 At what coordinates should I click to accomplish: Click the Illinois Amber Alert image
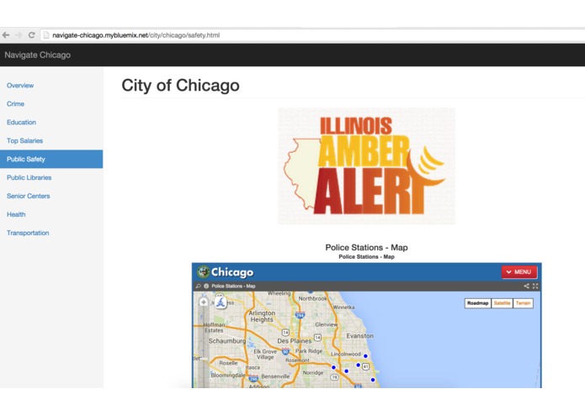pyautogui.click(x=367, y=166)
